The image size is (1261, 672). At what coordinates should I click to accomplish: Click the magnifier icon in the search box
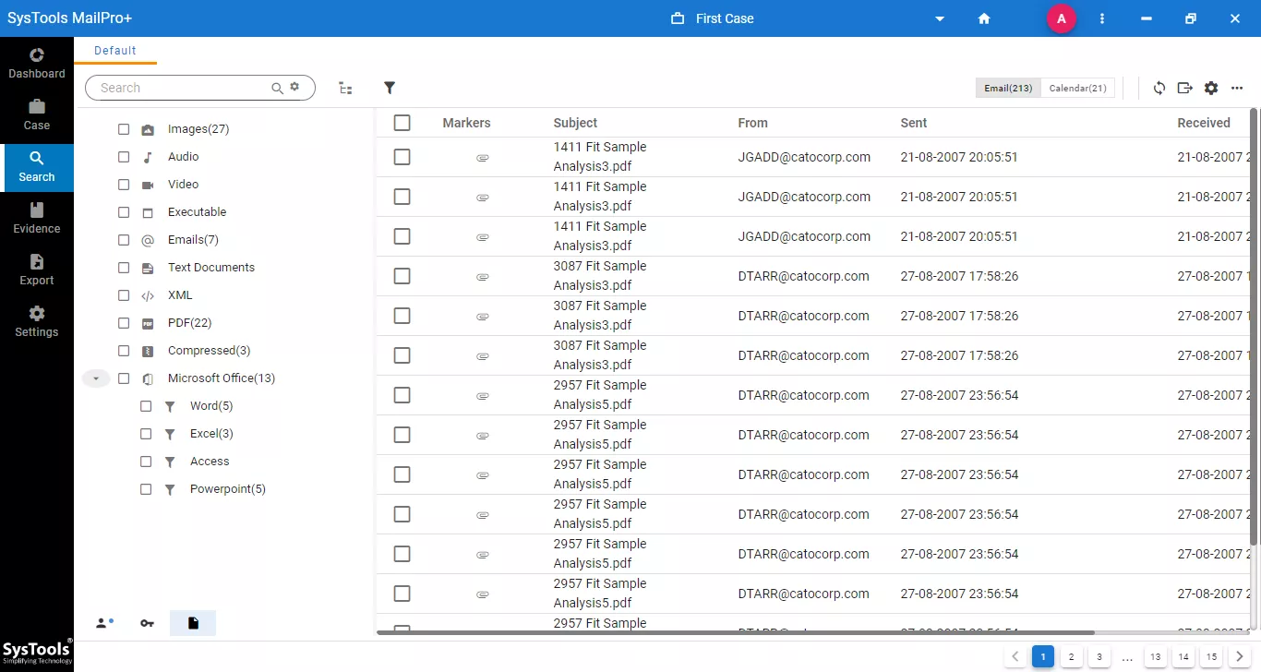pos(277,88)
